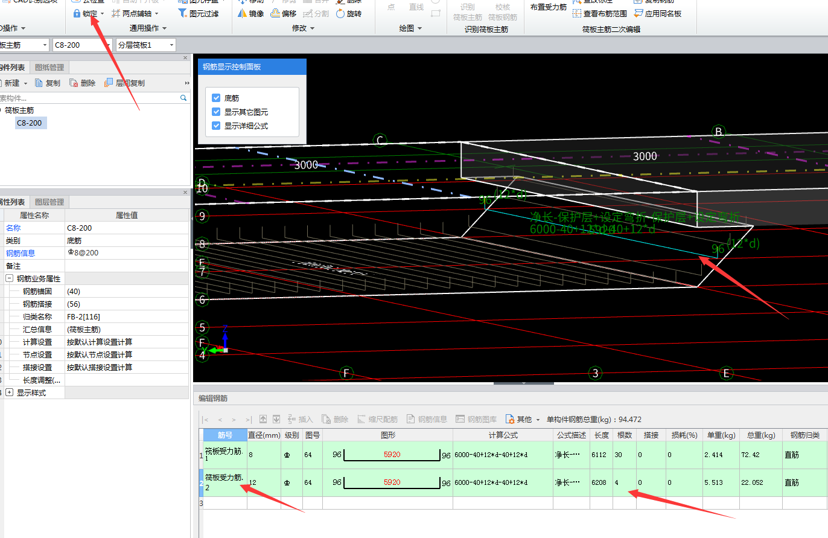Open the 新建 dropdown arrow

point(26,83)
